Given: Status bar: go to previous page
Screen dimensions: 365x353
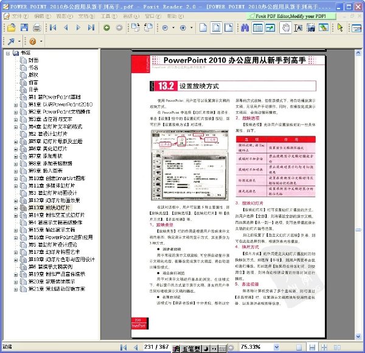Looking at the screenshot, I should tap(136, 348).
